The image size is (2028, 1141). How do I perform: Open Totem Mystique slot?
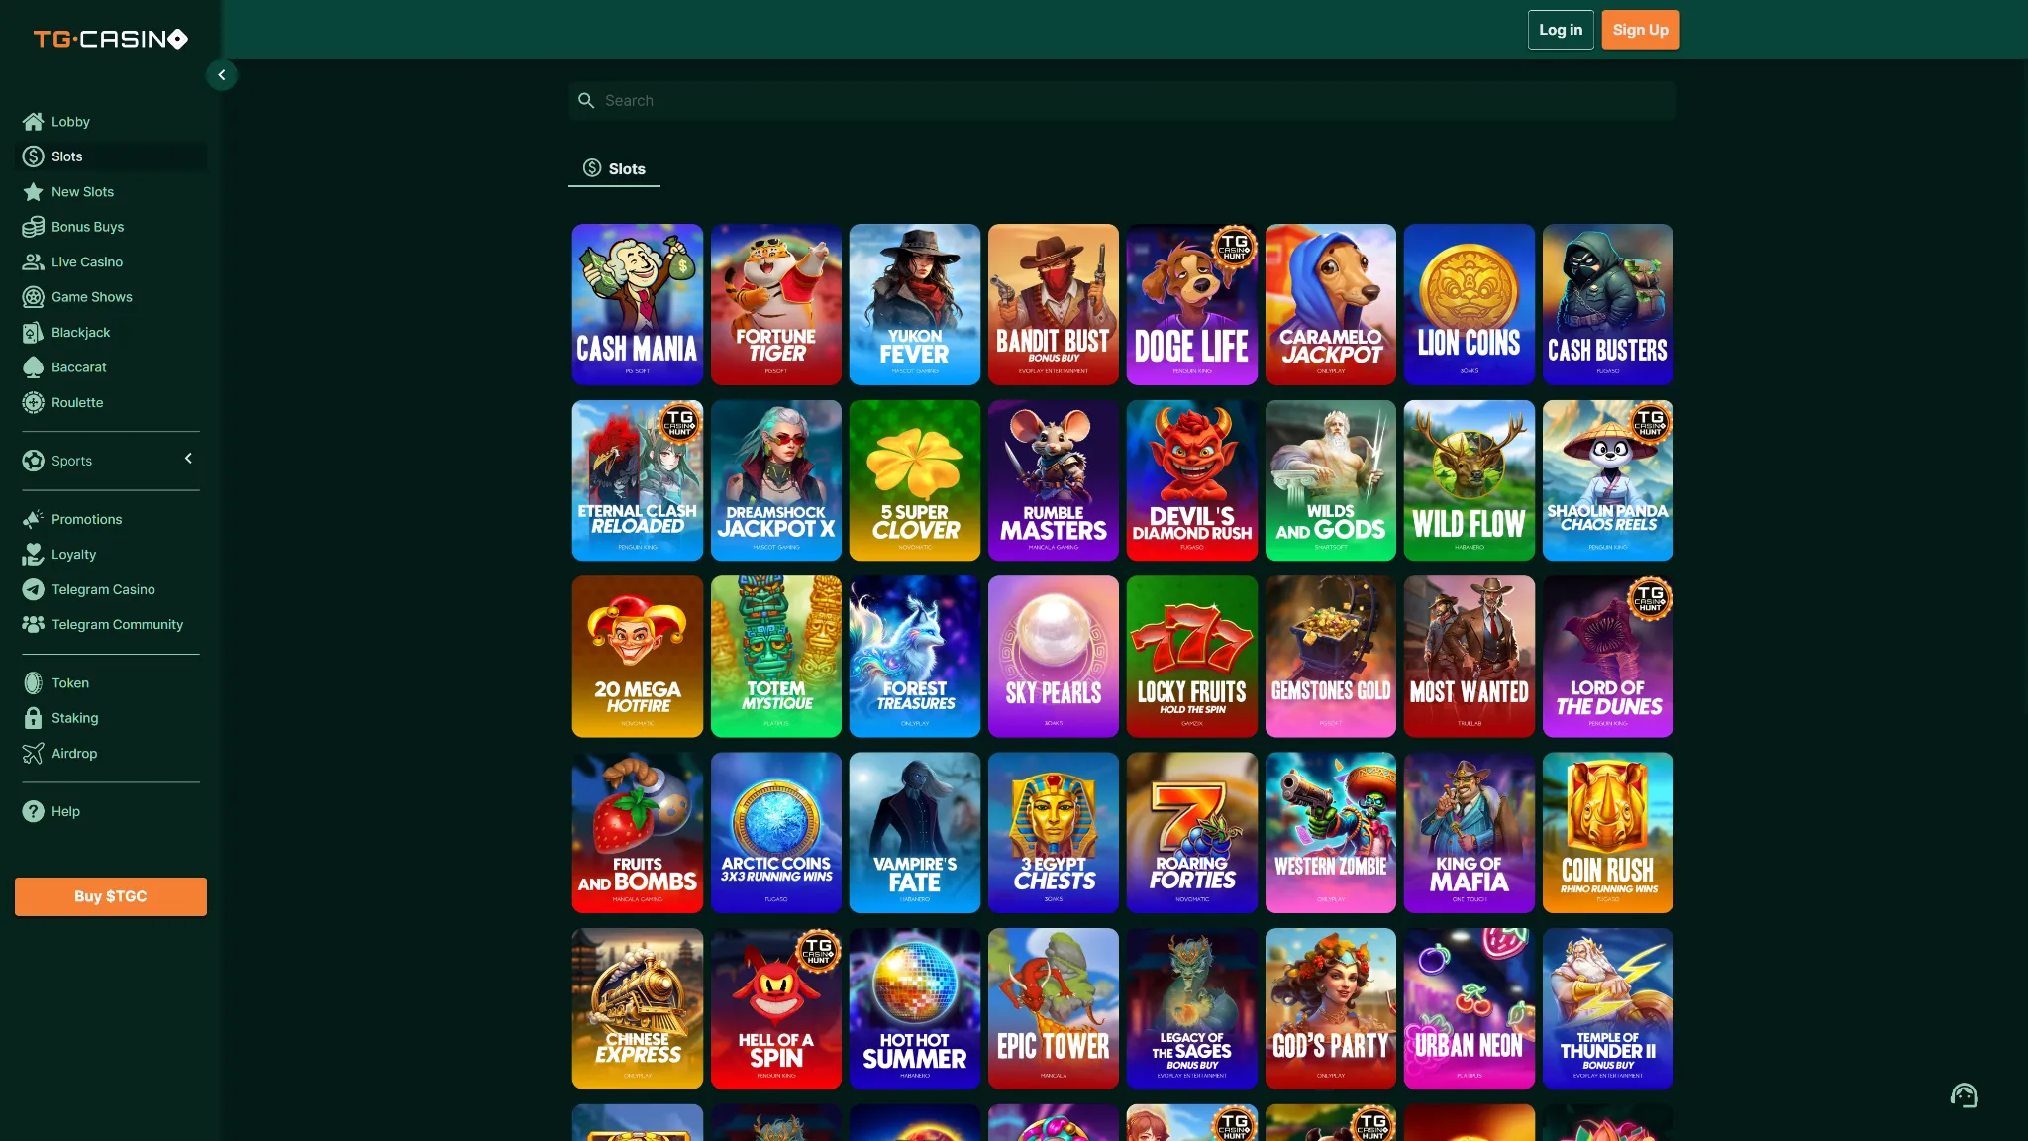(776, 657)
